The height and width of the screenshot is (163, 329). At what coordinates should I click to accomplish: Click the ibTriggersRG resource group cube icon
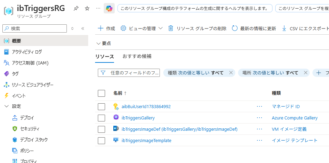tap(9, 11)
